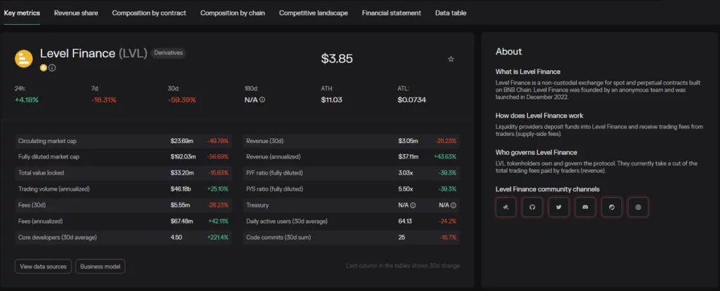Click the Level Finance logo

tap(24, 59)
